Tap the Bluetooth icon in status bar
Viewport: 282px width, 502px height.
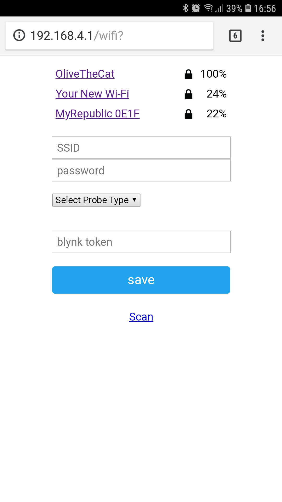point(185,8)
